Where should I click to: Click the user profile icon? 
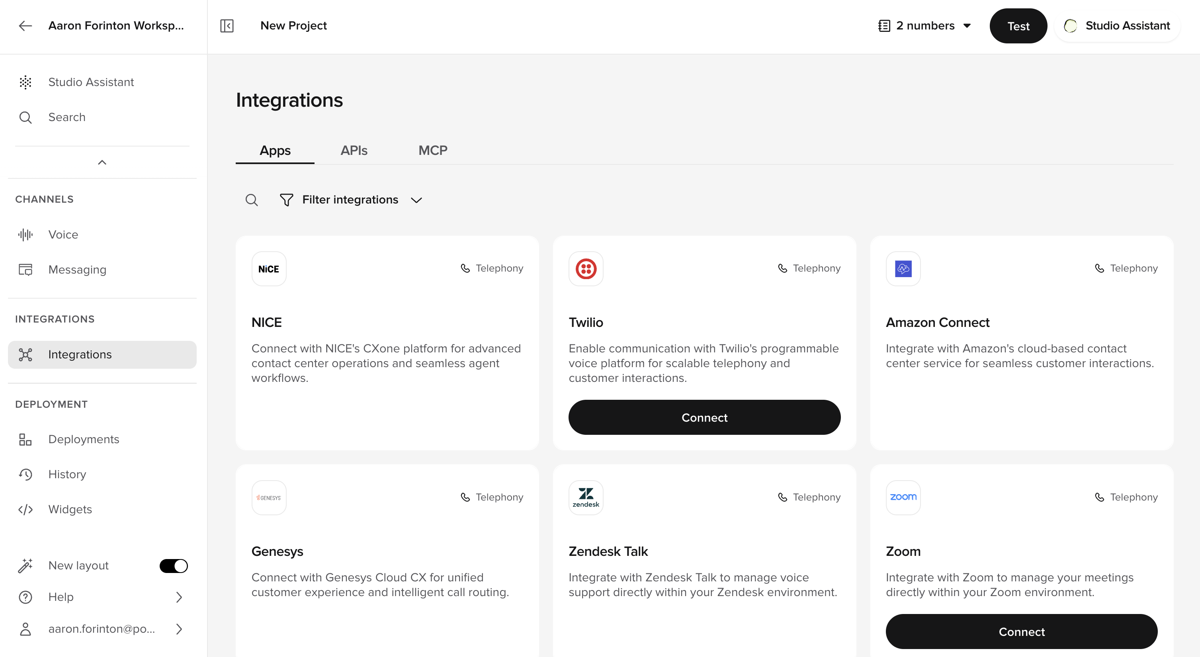click(25, 629)
